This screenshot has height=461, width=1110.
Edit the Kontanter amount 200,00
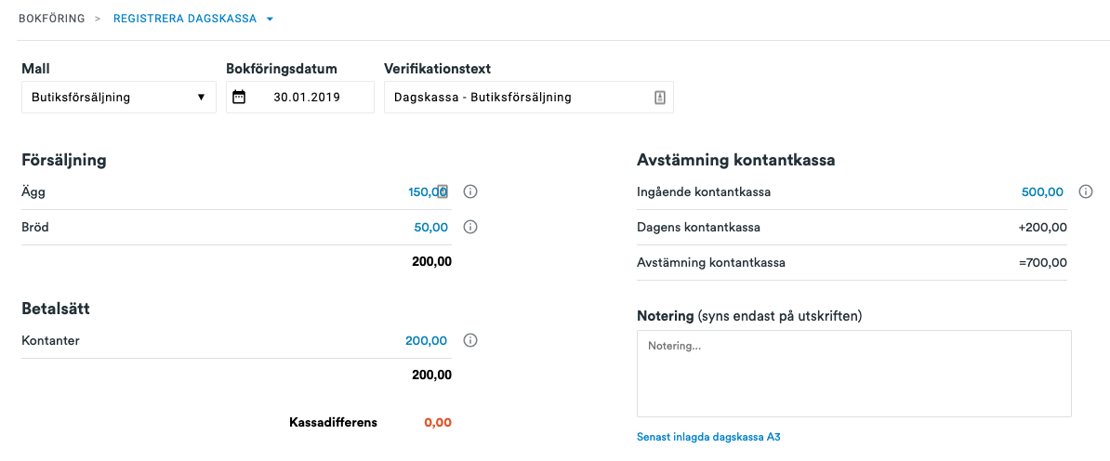(x=426, y=340)
